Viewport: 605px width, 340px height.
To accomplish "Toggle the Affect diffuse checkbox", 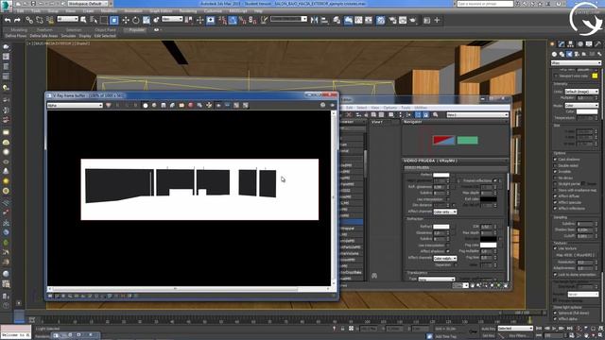I will [x=556, y=196].
